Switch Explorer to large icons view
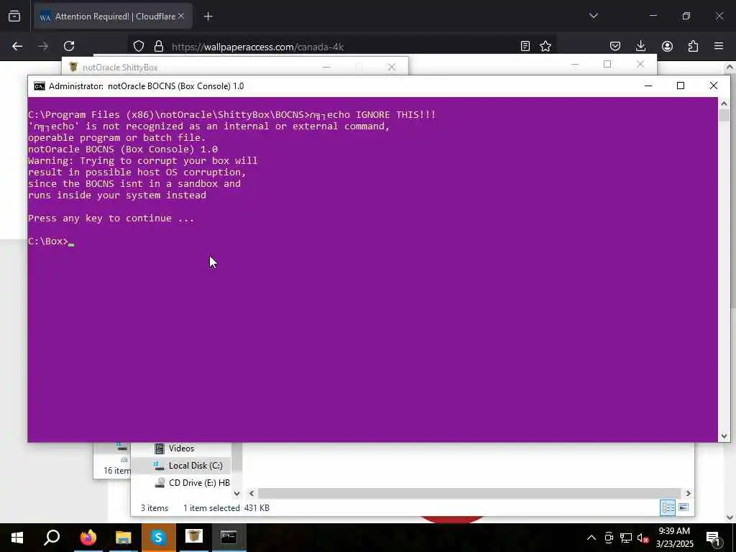Screen dimensions: 736x552 [x=684, y=507]
